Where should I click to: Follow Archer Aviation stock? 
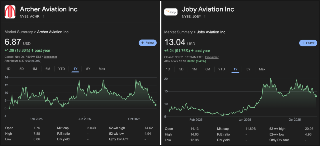point(147,43)
